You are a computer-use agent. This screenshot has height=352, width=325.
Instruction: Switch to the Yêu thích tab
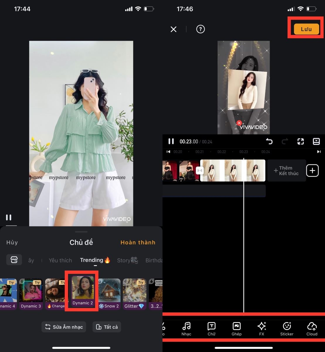(60, 260)
